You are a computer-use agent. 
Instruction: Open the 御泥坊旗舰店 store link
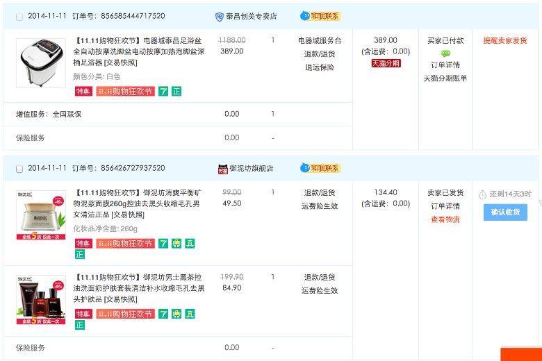(x=252, y=168)
